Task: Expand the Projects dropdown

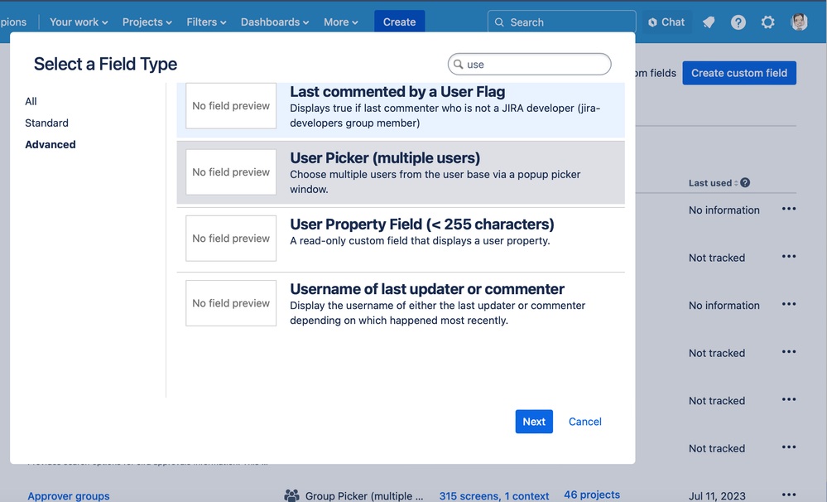Action: 147,22
